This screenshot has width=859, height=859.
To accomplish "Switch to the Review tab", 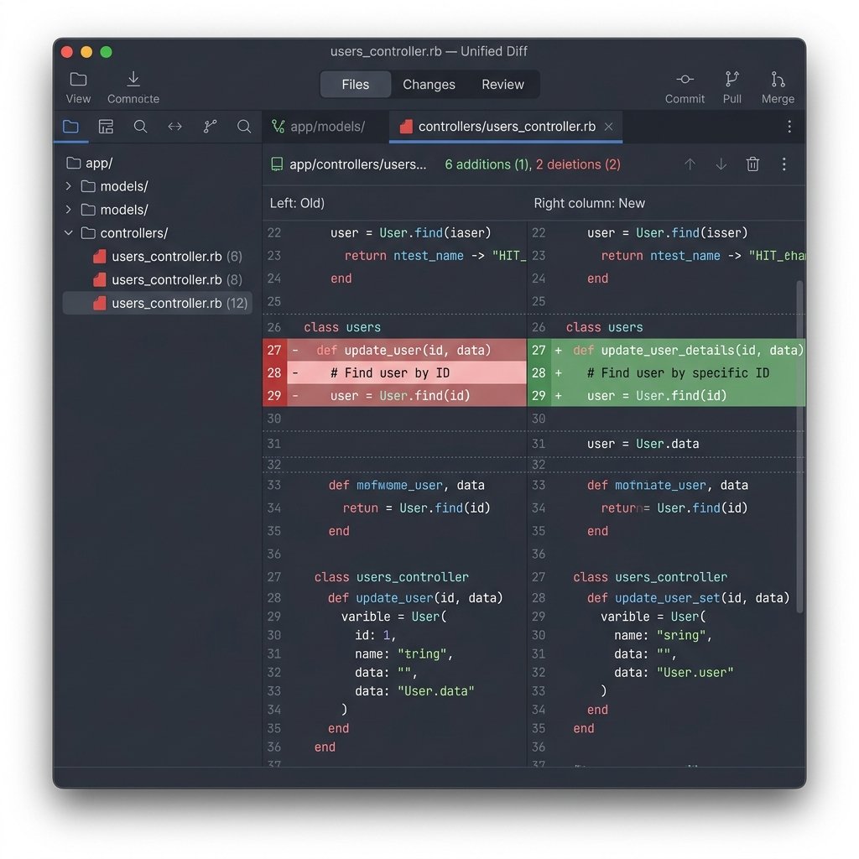I will [x=502, y=85].
